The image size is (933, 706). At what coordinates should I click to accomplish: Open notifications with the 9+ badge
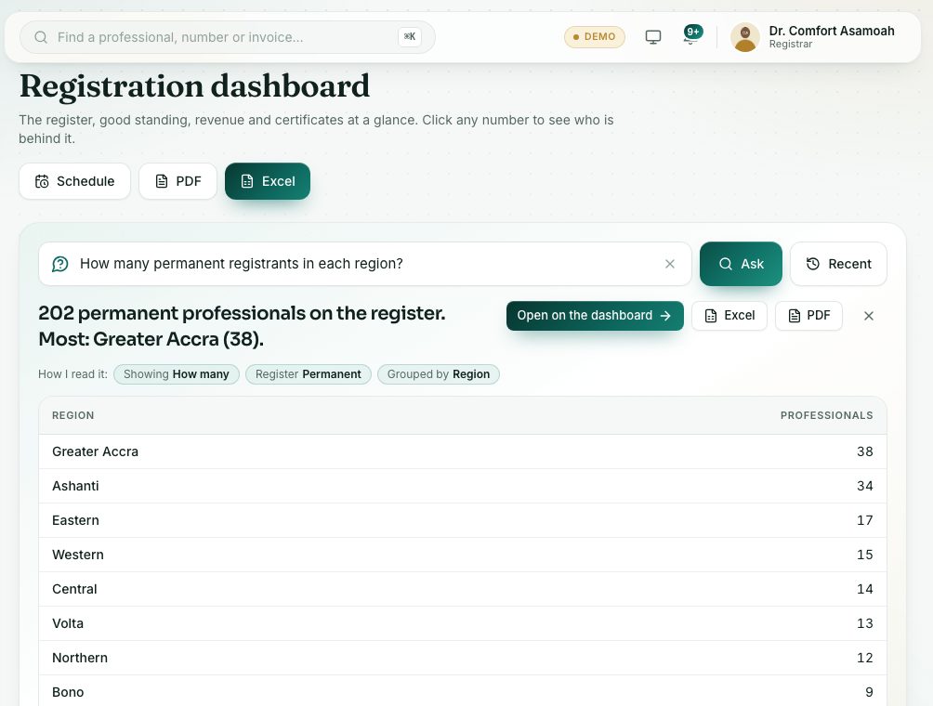click(691, 35)
